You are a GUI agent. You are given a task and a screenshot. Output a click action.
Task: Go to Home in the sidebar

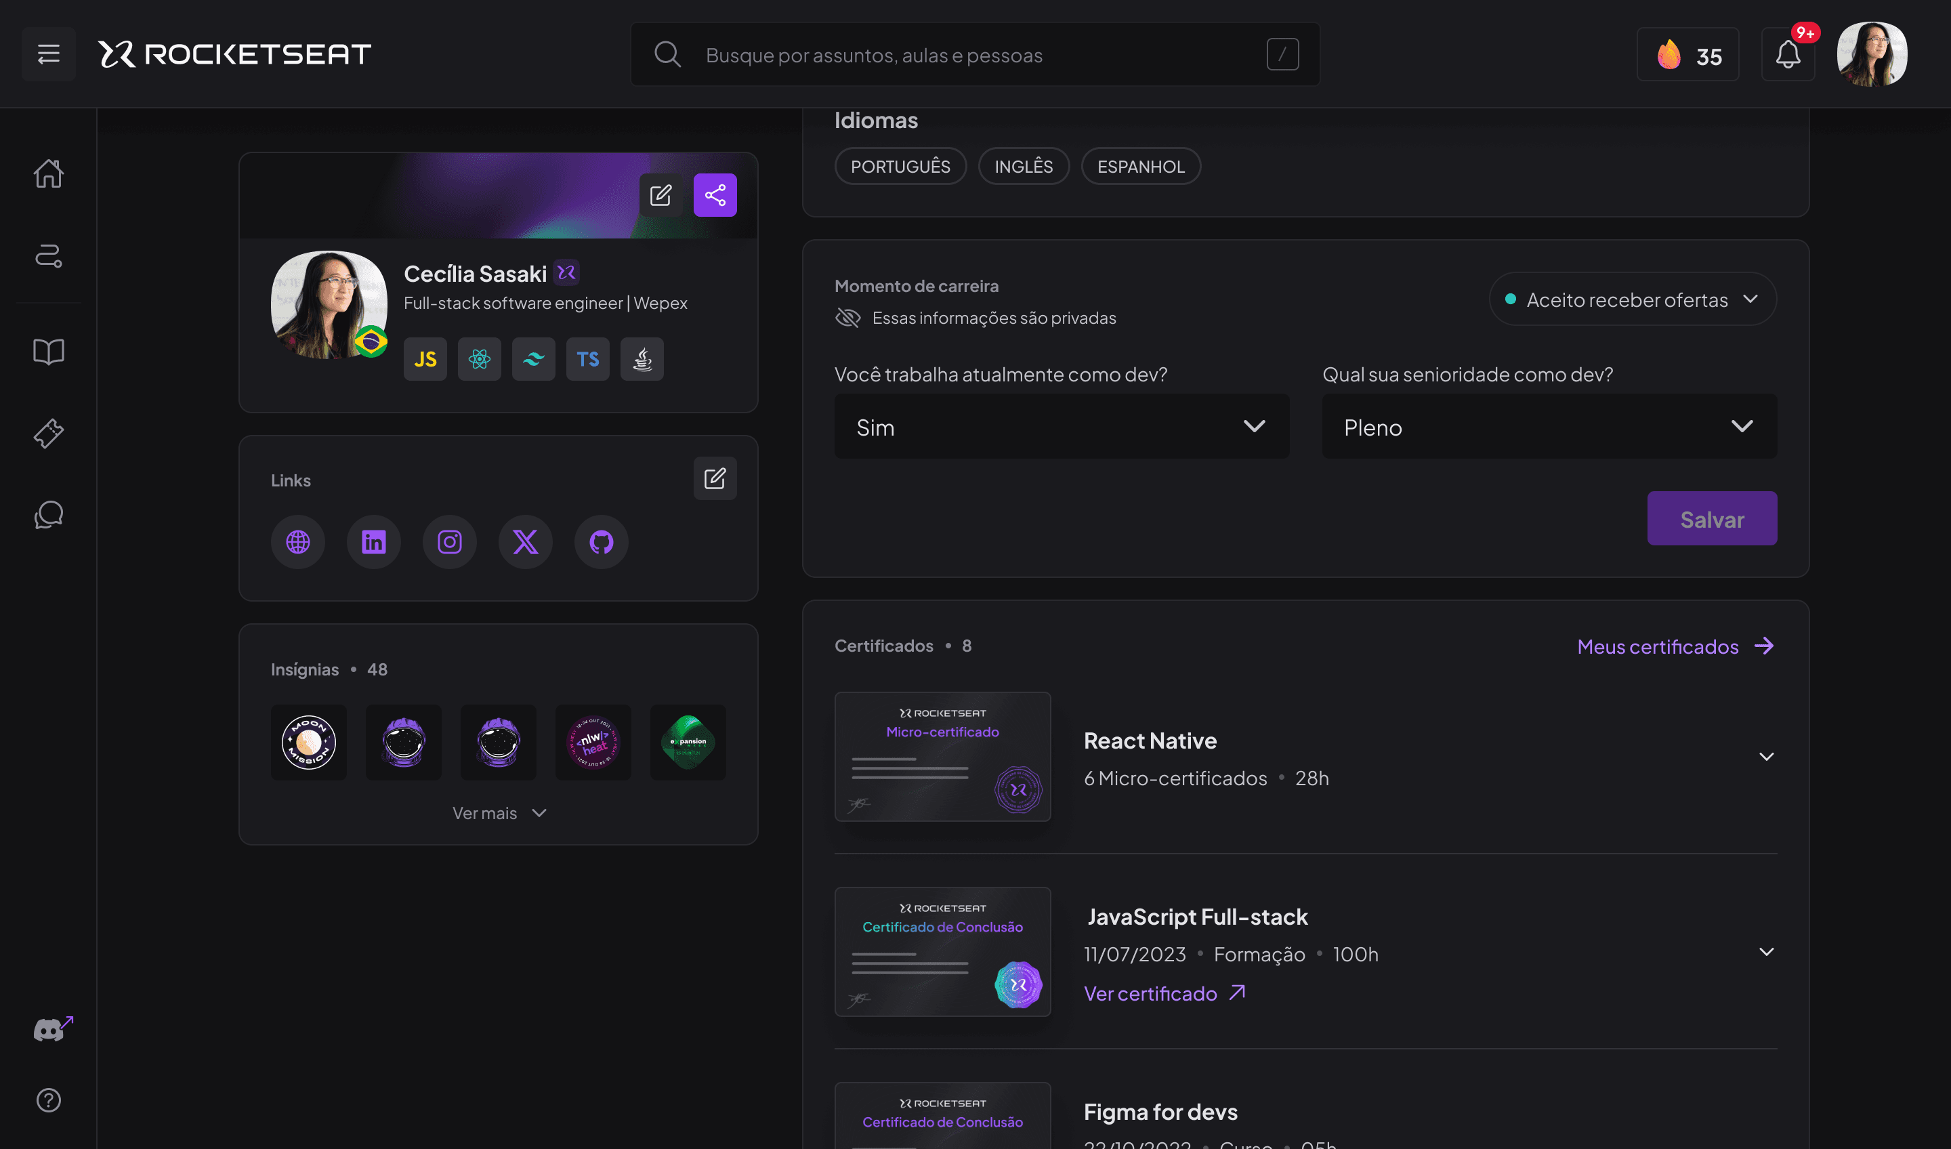48,173
